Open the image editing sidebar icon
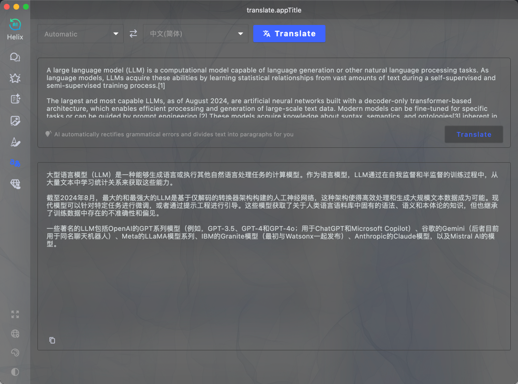The width and height of the screenshot is (518, 384). pos(15,120)
